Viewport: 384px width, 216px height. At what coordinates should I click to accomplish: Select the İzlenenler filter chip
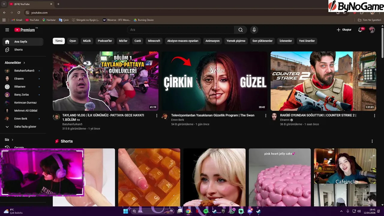286,41
